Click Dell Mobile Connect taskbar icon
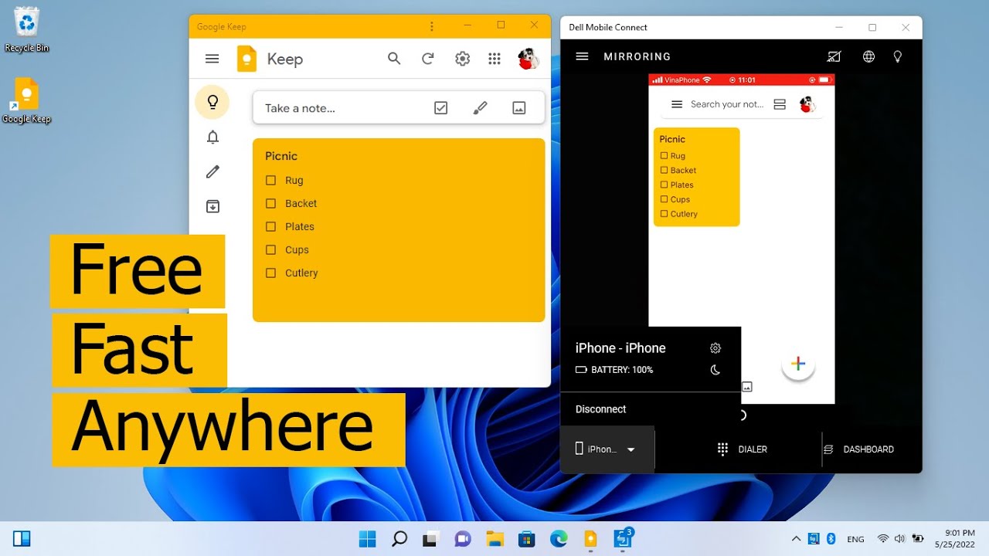 [623, 538]
